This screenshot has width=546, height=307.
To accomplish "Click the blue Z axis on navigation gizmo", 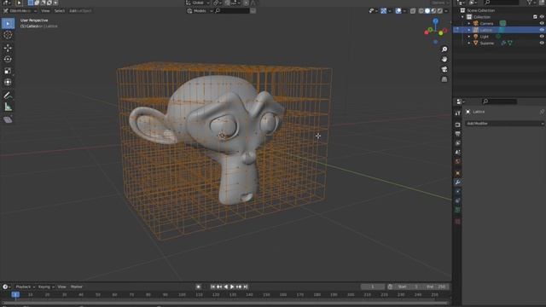I will 436,21.
